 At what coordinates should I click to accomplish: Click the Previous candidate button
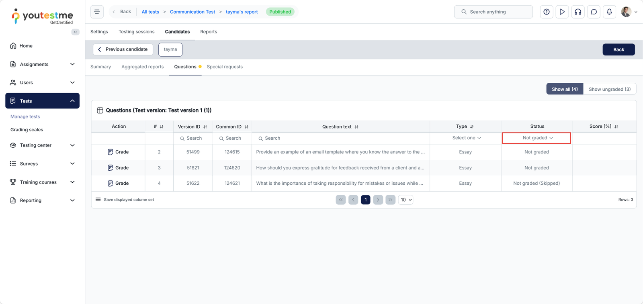coord(123,49)
